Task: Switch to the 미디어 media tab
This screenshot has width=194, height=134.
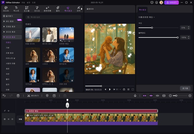Action: [x=6, y=9]
